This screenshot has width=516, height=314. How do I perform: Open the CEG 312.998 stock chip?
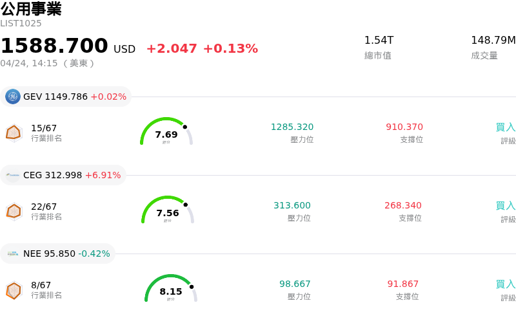pyautogui.click(x=63, y=175)
